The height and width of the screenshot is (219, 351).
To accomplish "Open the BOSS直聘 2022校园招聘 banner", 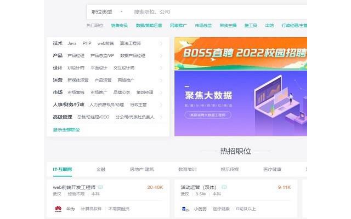I will pyautogui.click(x=241, y=54).
